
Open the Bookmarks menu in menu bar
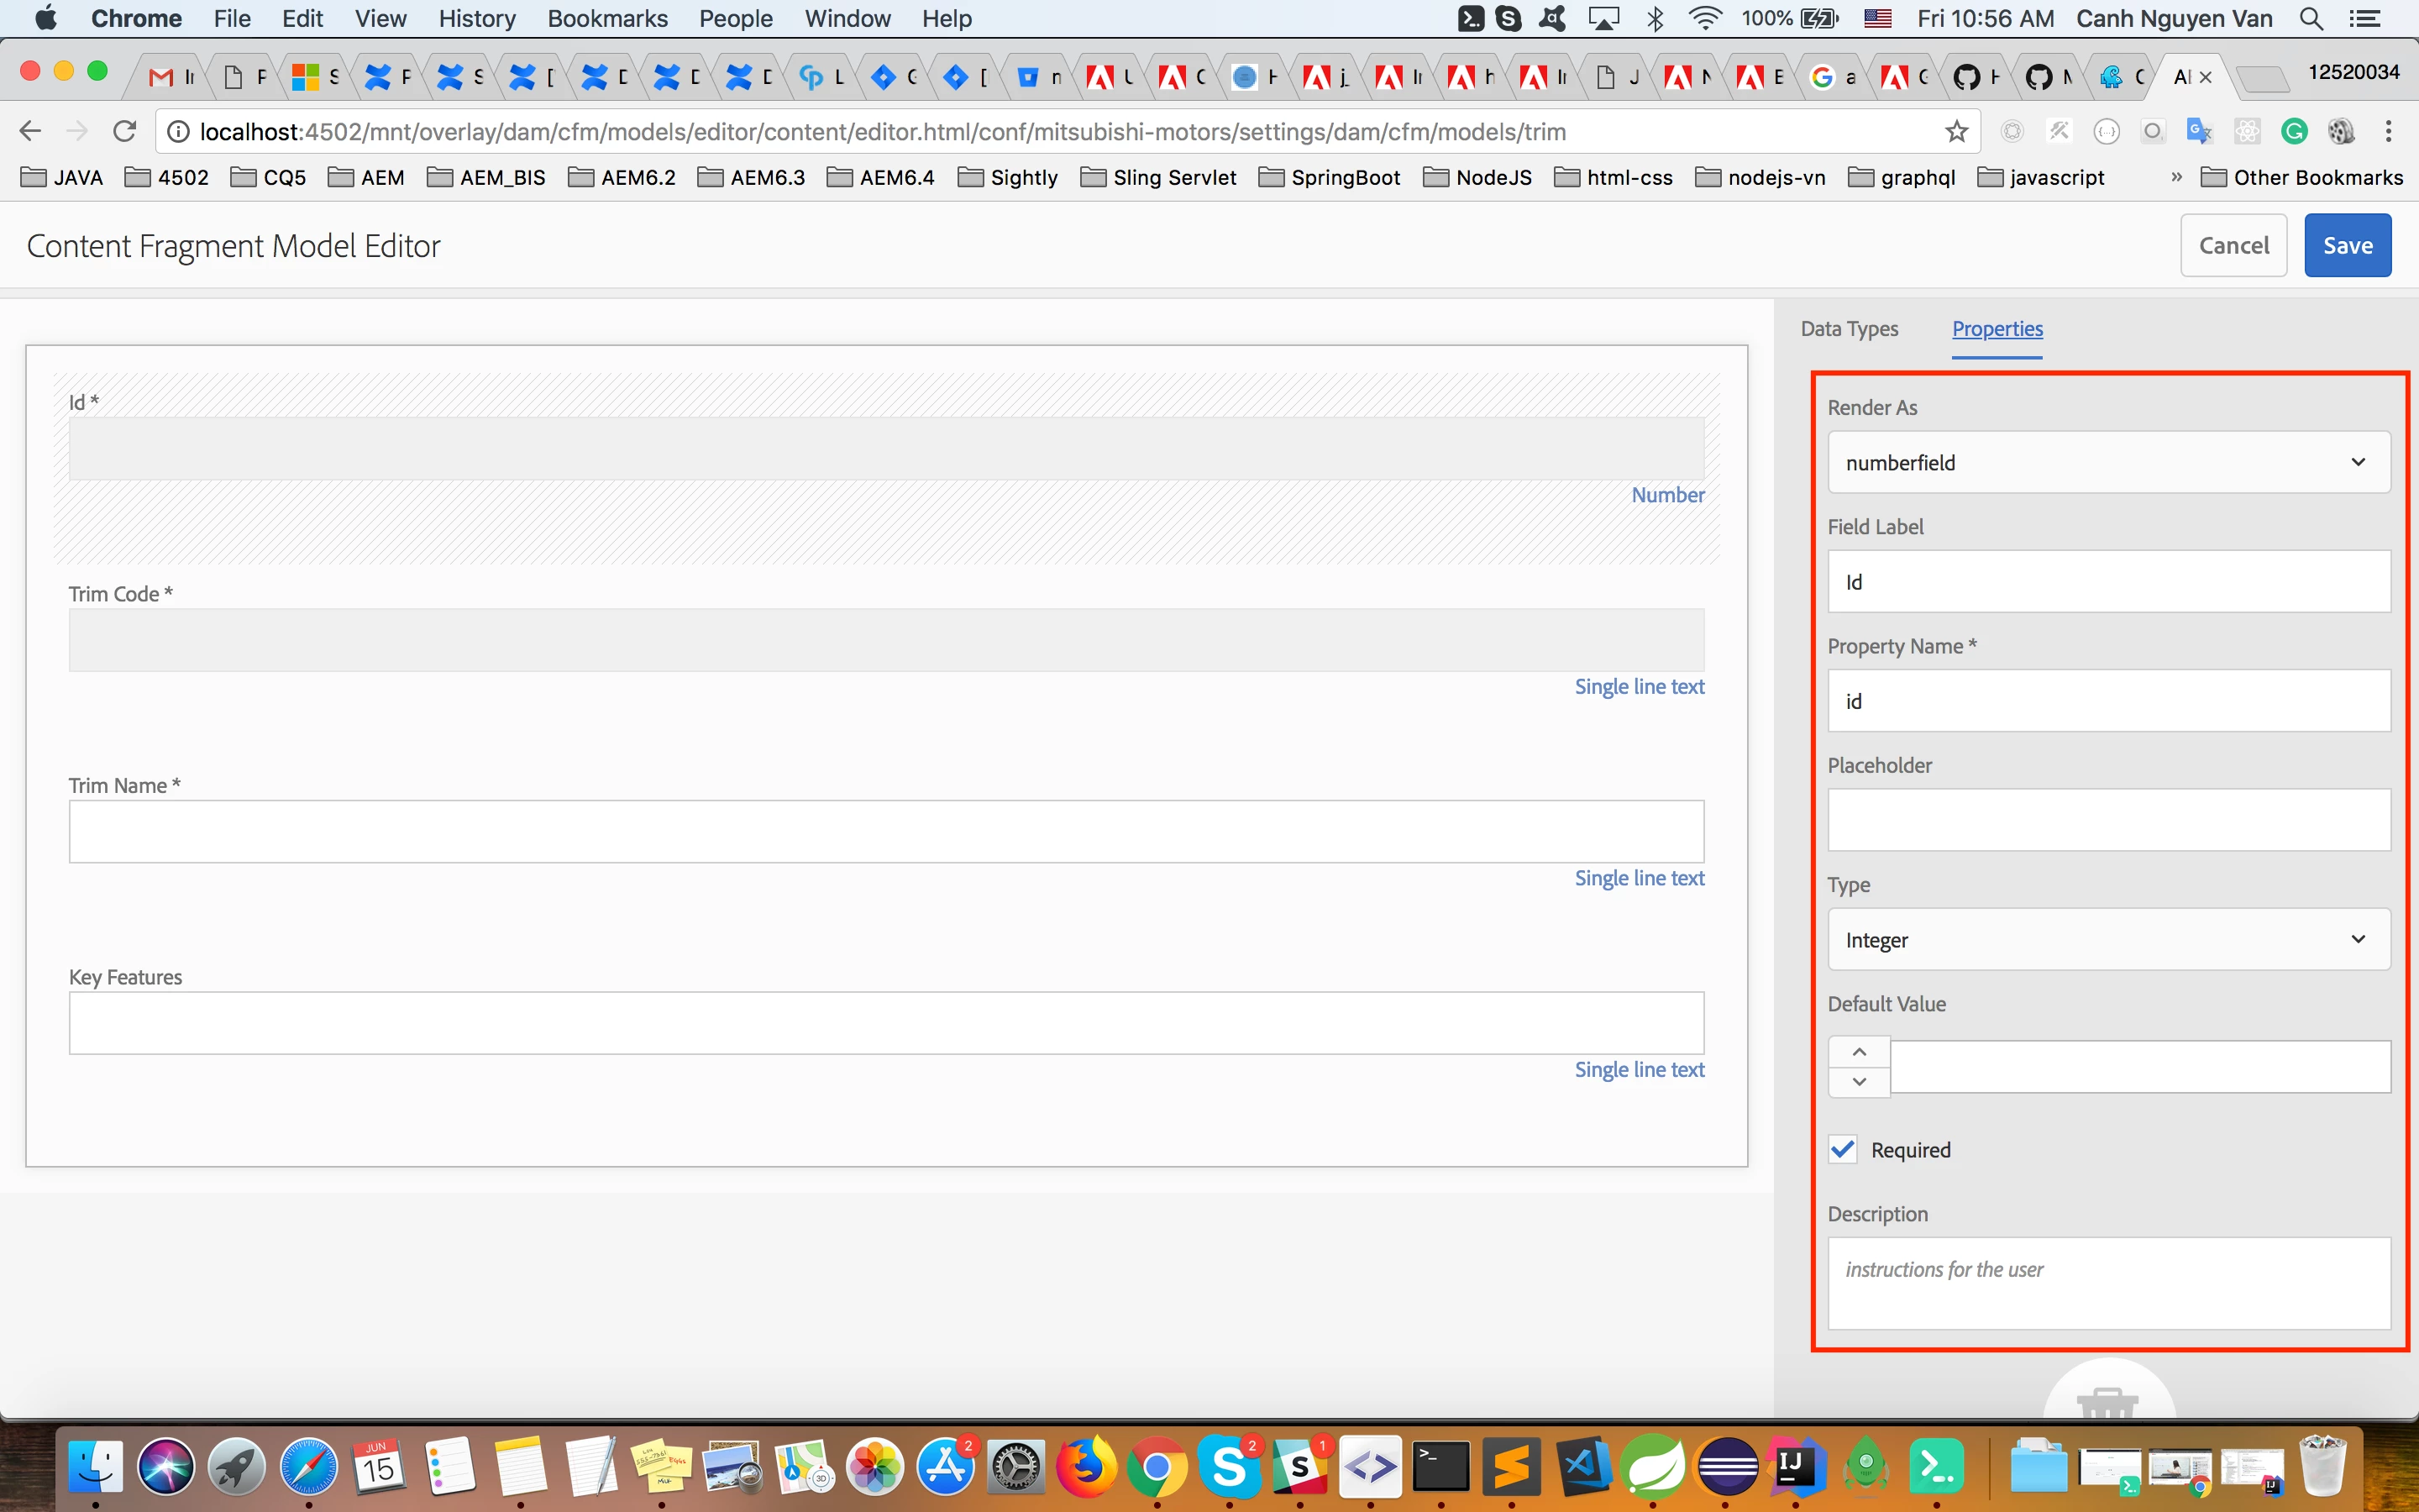pyautogui.click(x=606, y=19)
